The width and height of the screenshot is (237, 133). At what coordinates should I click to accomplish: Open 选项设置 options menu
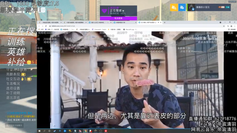(x=13, y=88)
